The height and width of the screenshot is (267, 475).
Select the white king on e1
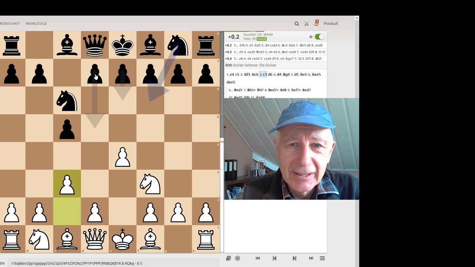click(122, 239)
